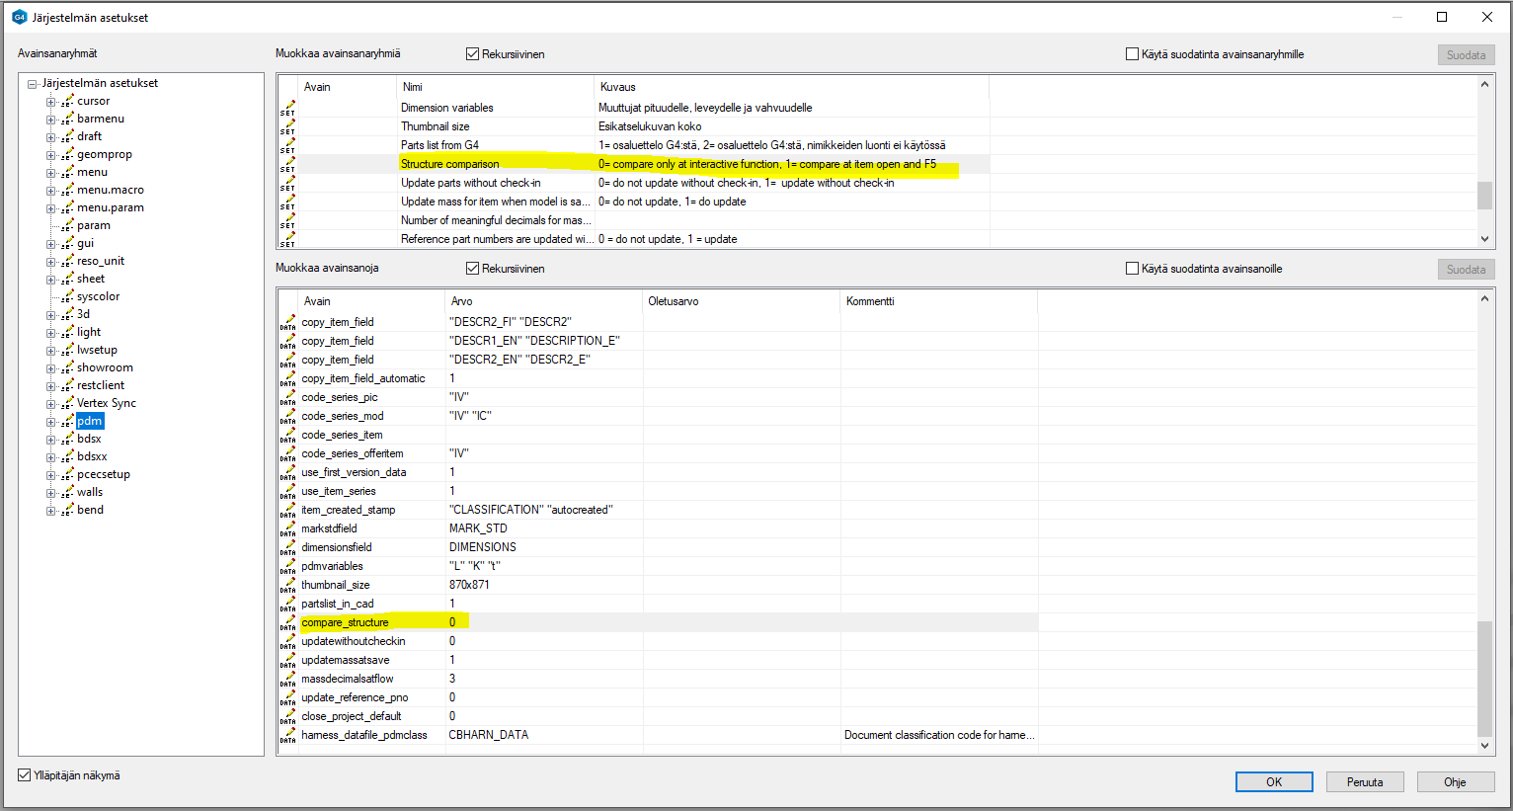Click the key-group icon next to syscolor
This screenshot has width=1513, height=811.
coord(67,296)
